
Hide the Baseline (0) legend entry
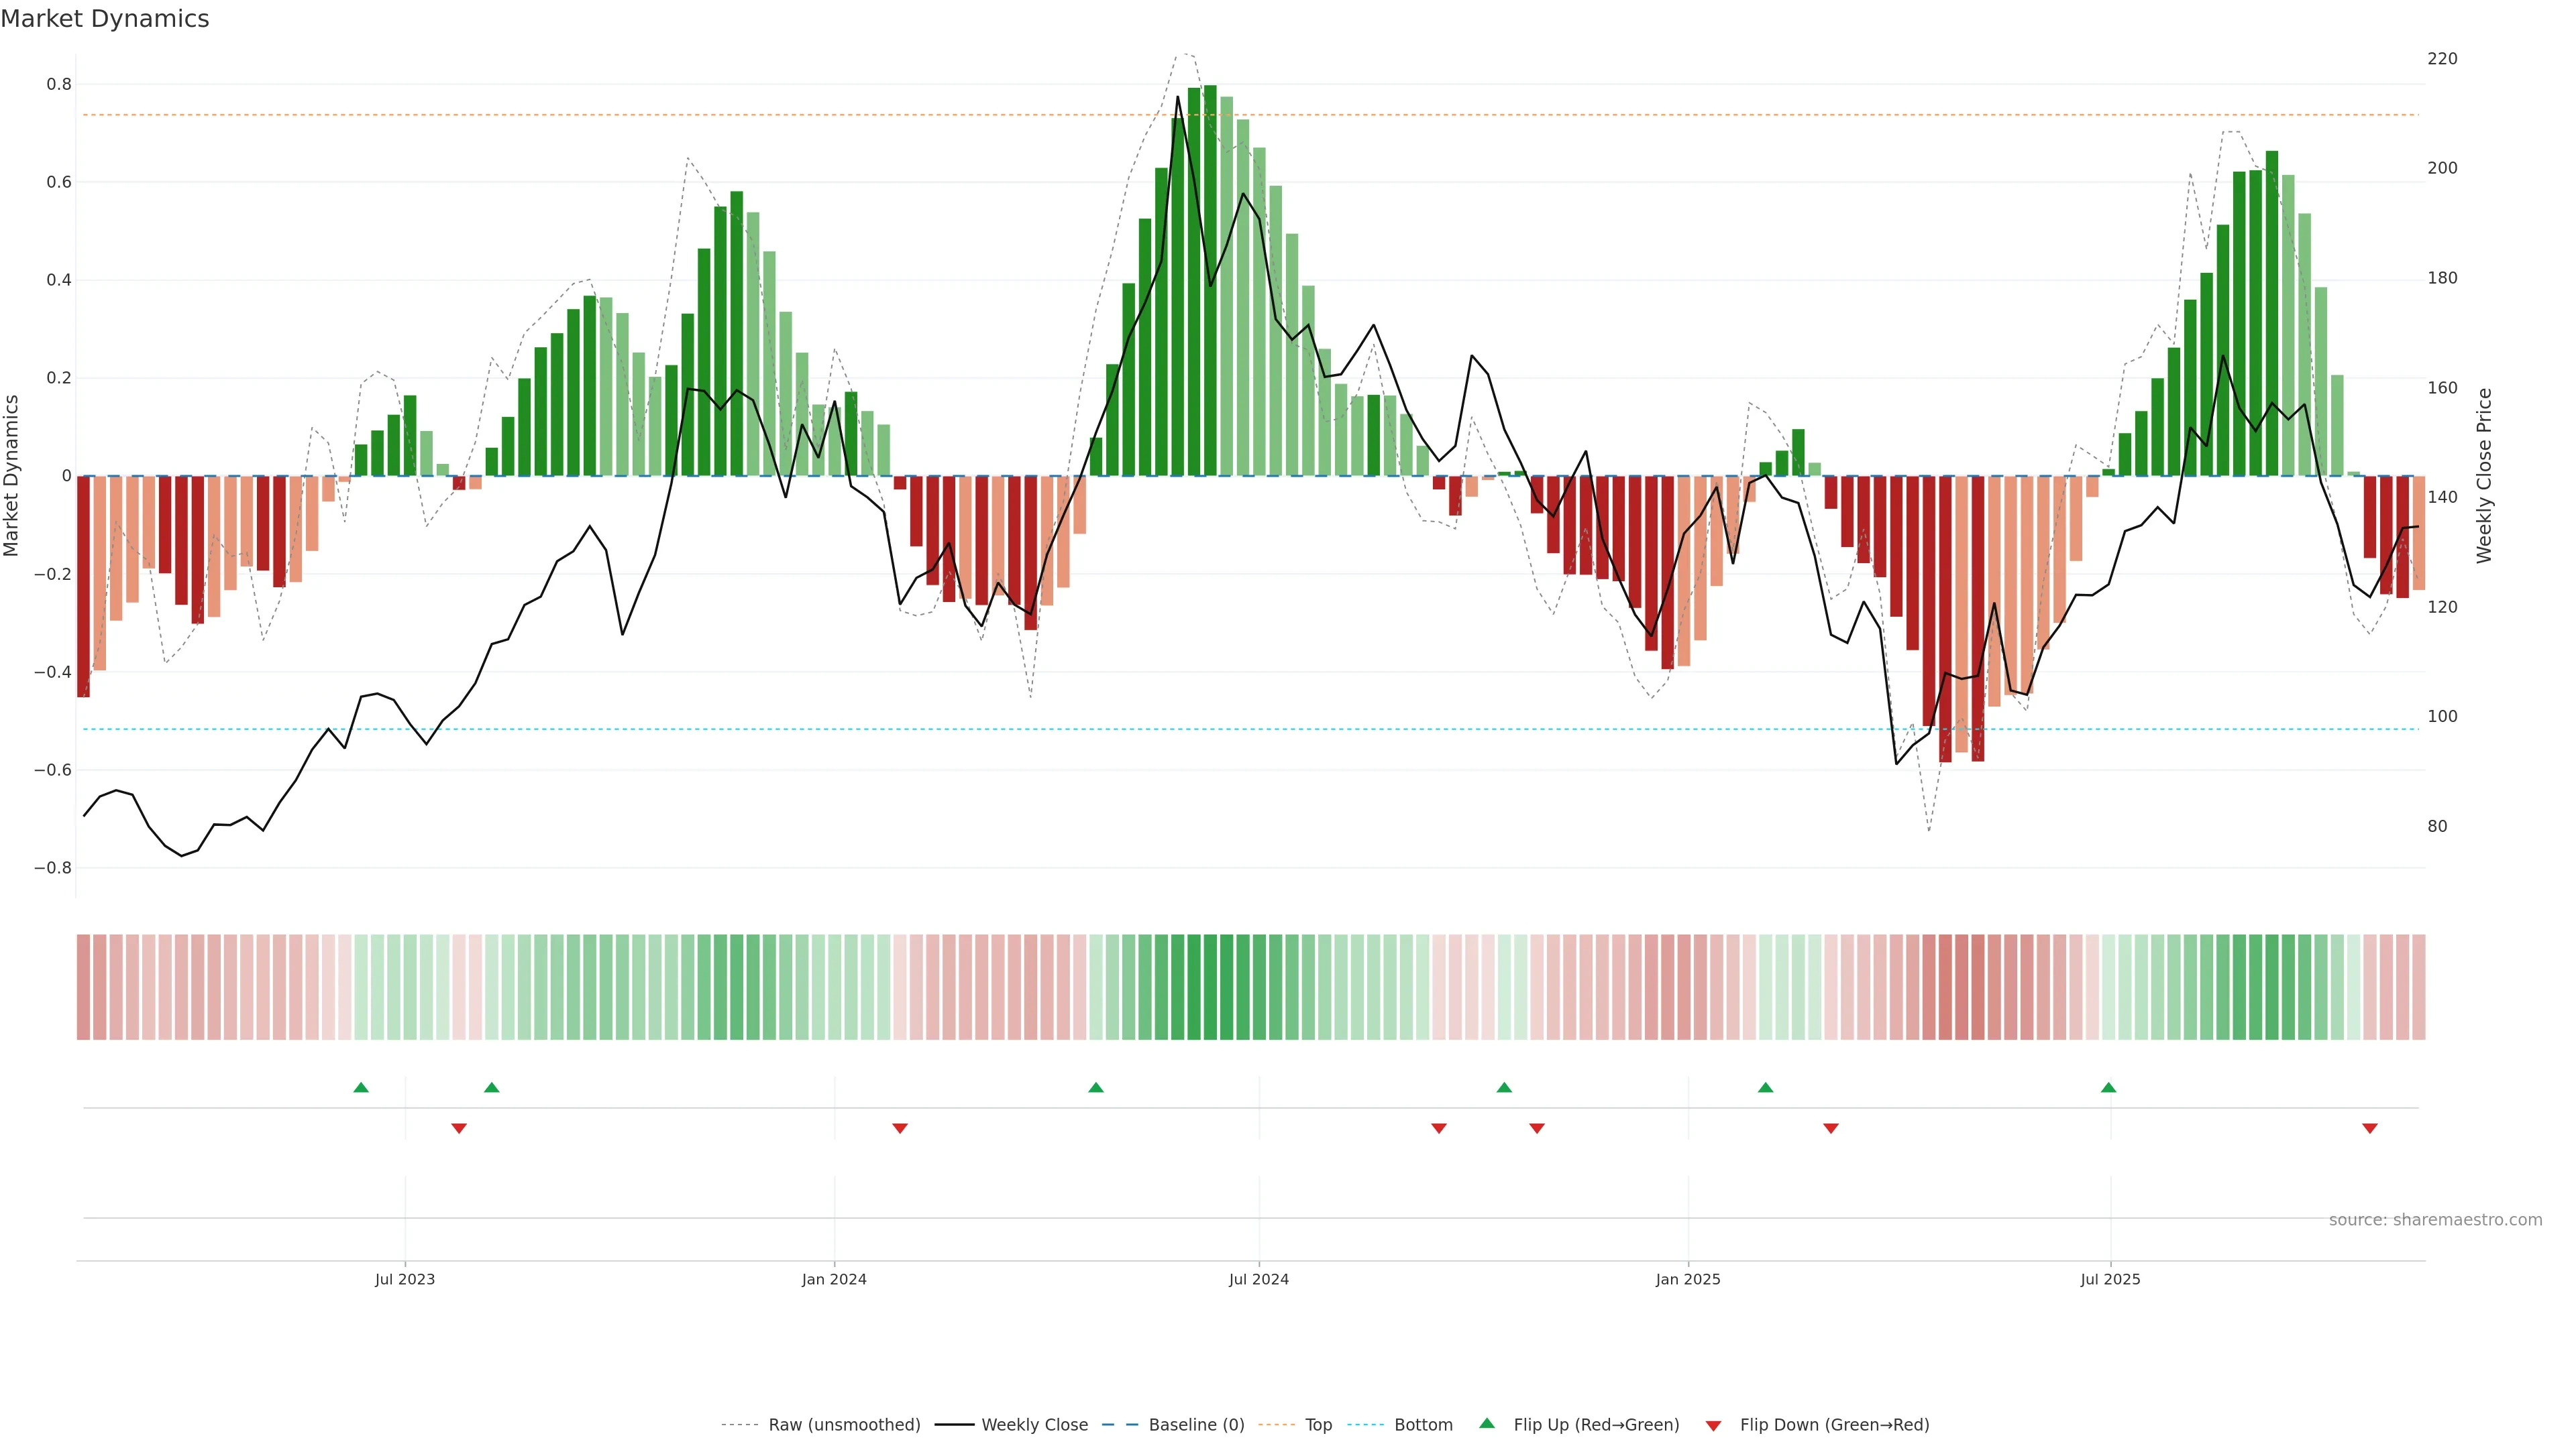[1196, 1425]
